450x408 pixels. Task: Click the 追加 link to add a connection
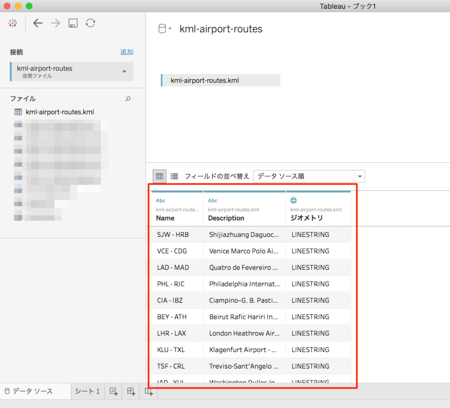127,52
